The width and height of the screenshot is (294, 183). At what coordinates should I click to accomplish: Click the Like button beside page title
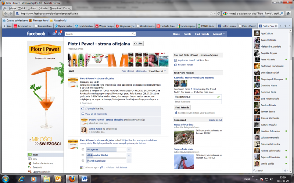138,44
